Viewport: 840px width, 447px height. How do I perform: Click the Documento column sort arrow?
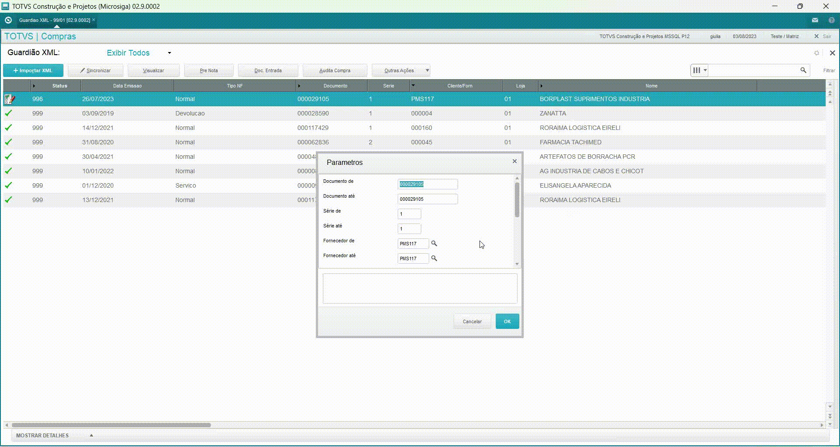pyautogui.click(x=299, y=86)
